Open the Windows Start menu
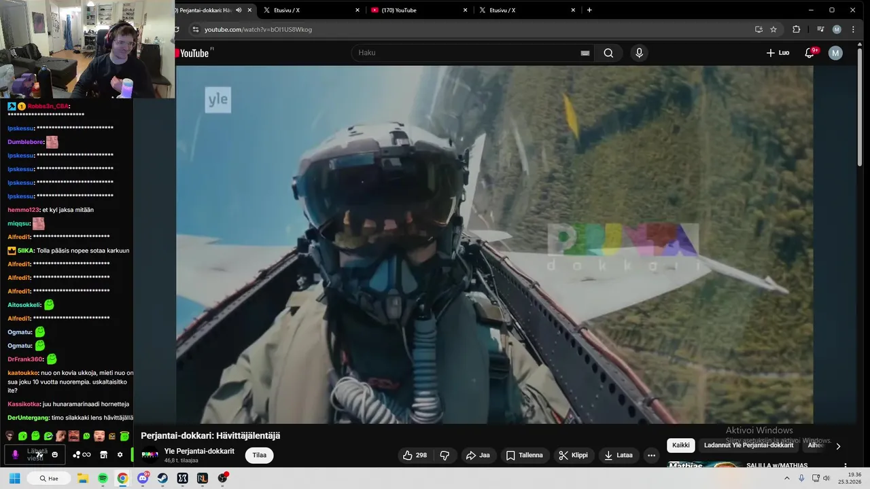 (x=14, y=478)
